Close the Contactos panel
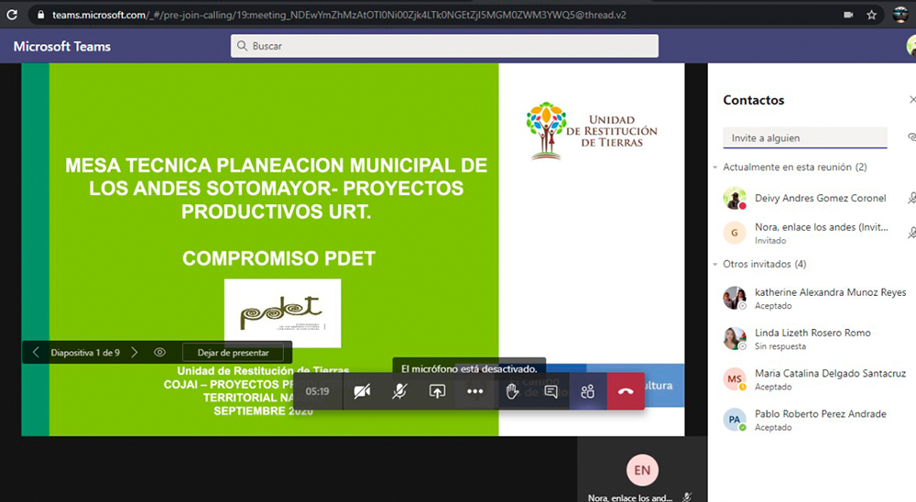 click(x=912, y=100)
